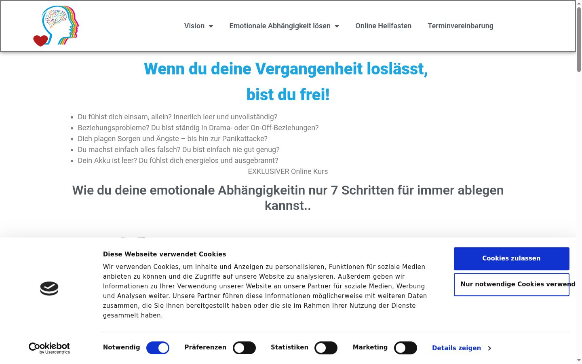Image resolution: width=582 pixels, height=364 pixels.
Task: Open Terminvereinbarung page
Action: 460,26
